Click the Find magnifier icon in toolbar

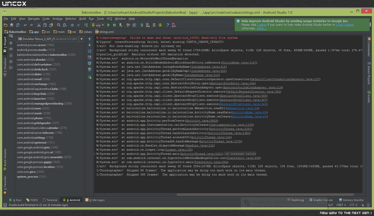coord(59,25)
